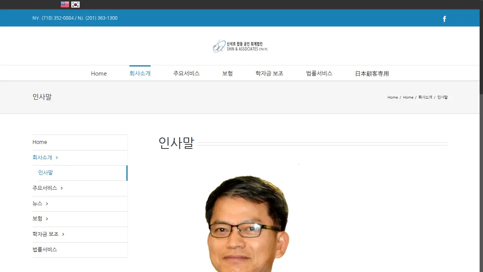Open 법률서비스 in the top navigation
Screen dimensions: 483x272
pyautogui.click(x=319, y=73)
